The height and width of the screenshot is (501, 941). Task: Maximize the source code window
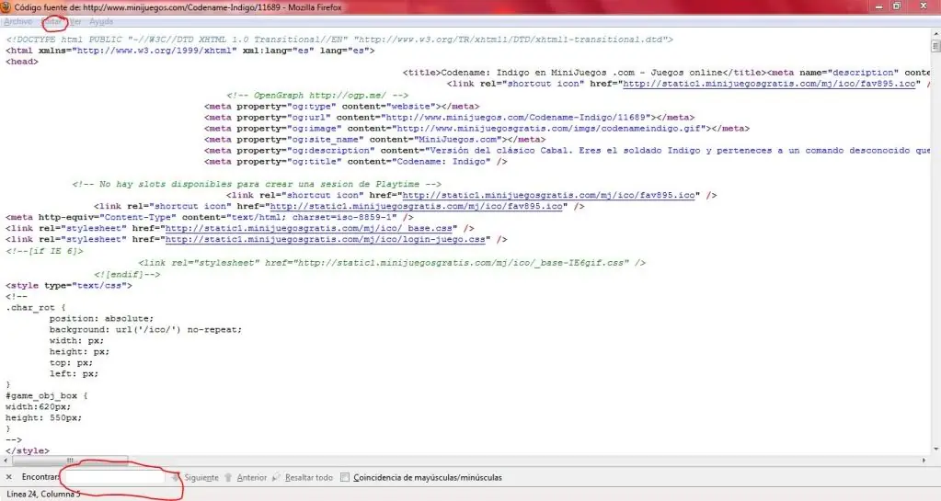[897, 6]
